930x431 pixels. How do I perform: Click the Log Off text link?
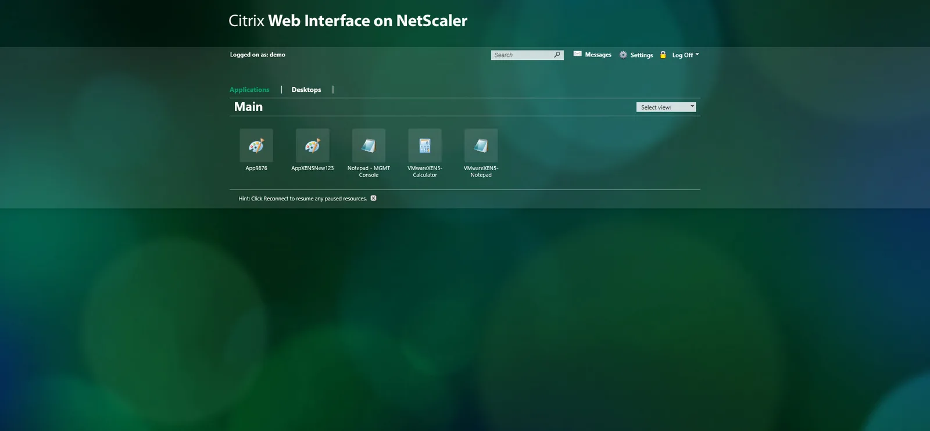(682, 55)
